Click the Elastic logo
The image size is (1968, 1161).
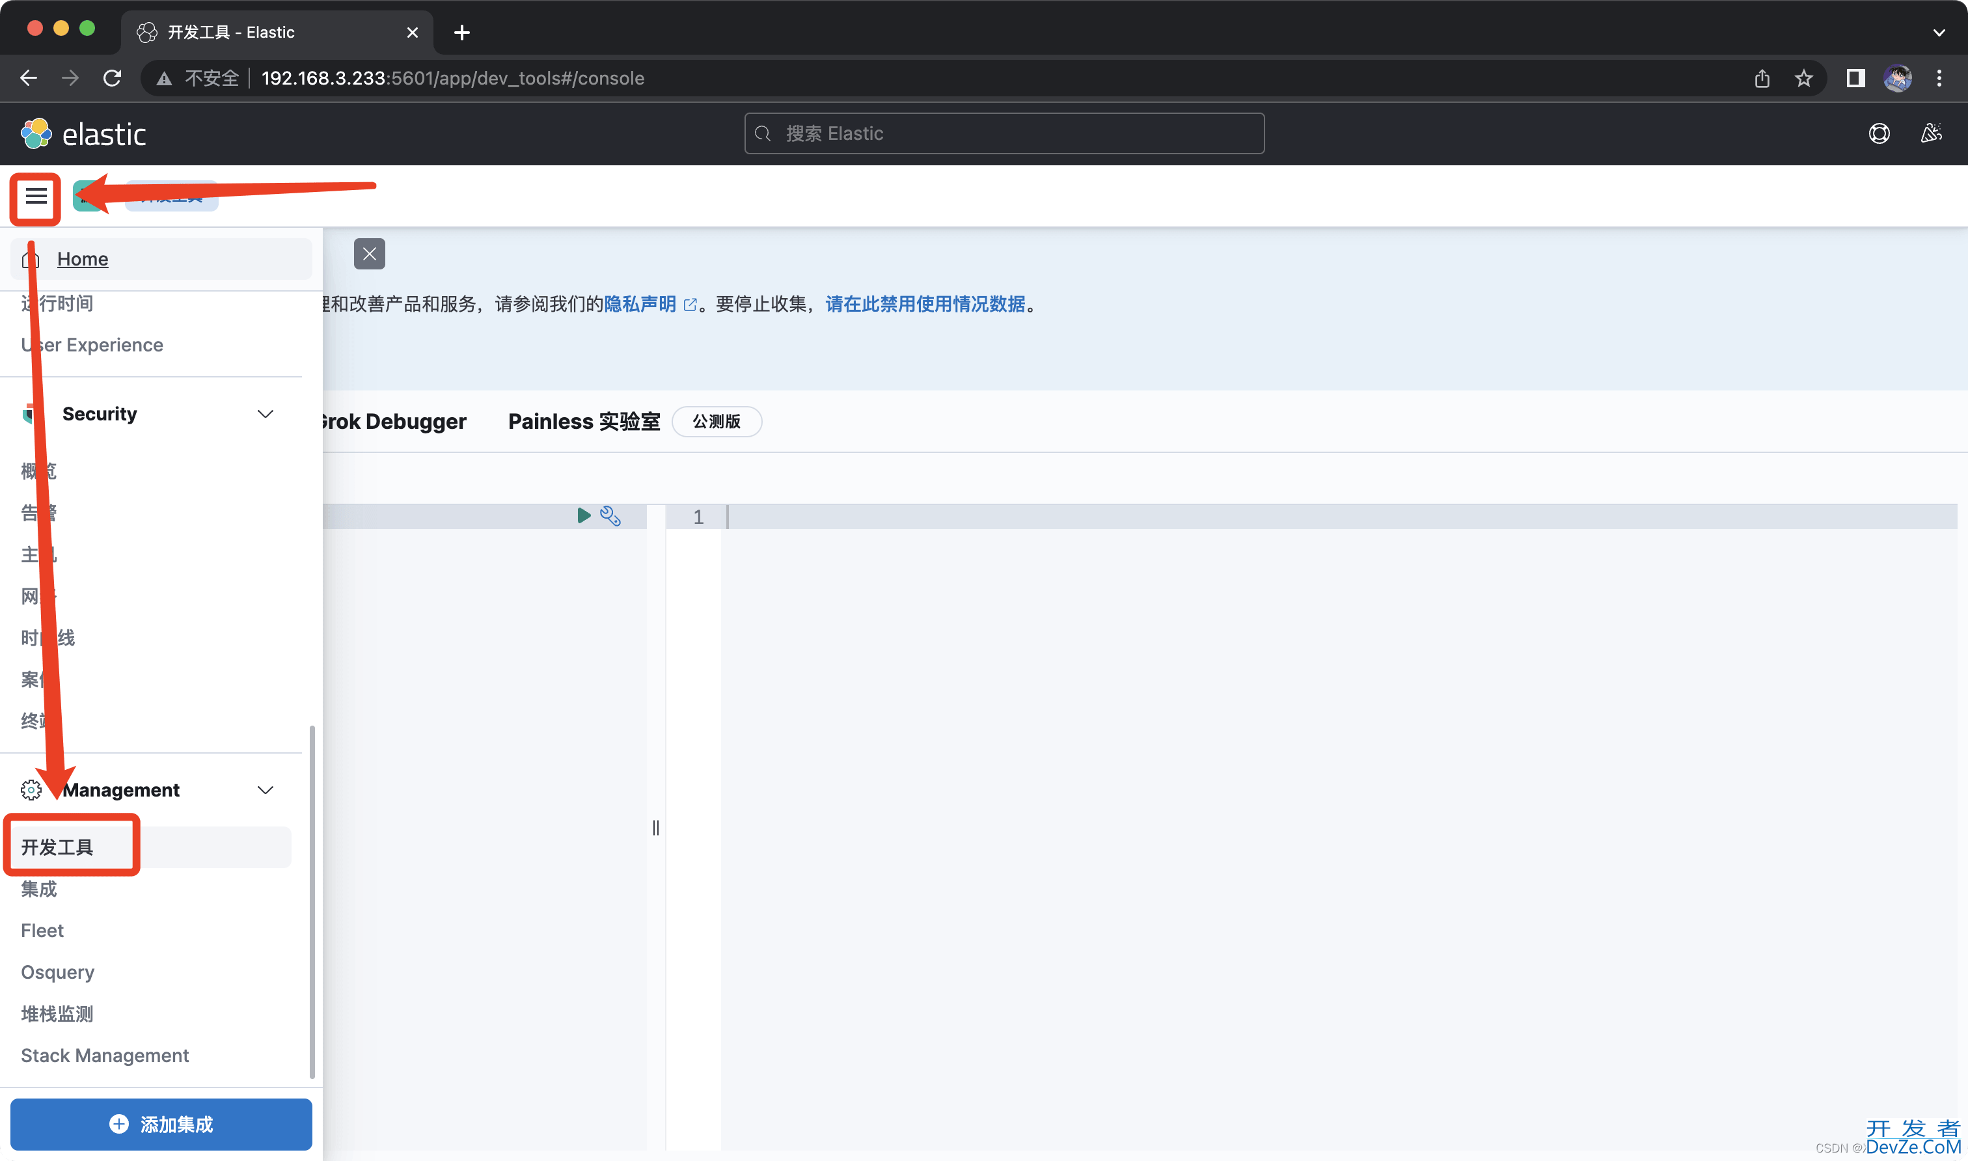click(x=83, y=134)
